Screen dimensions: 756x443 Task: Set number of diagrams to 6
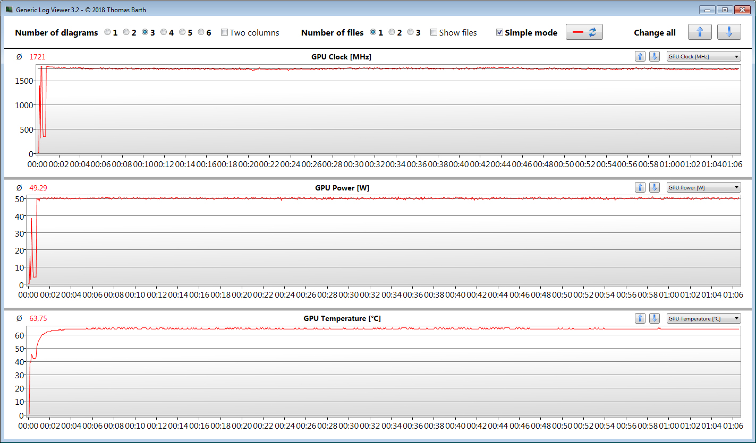(201, 32)
